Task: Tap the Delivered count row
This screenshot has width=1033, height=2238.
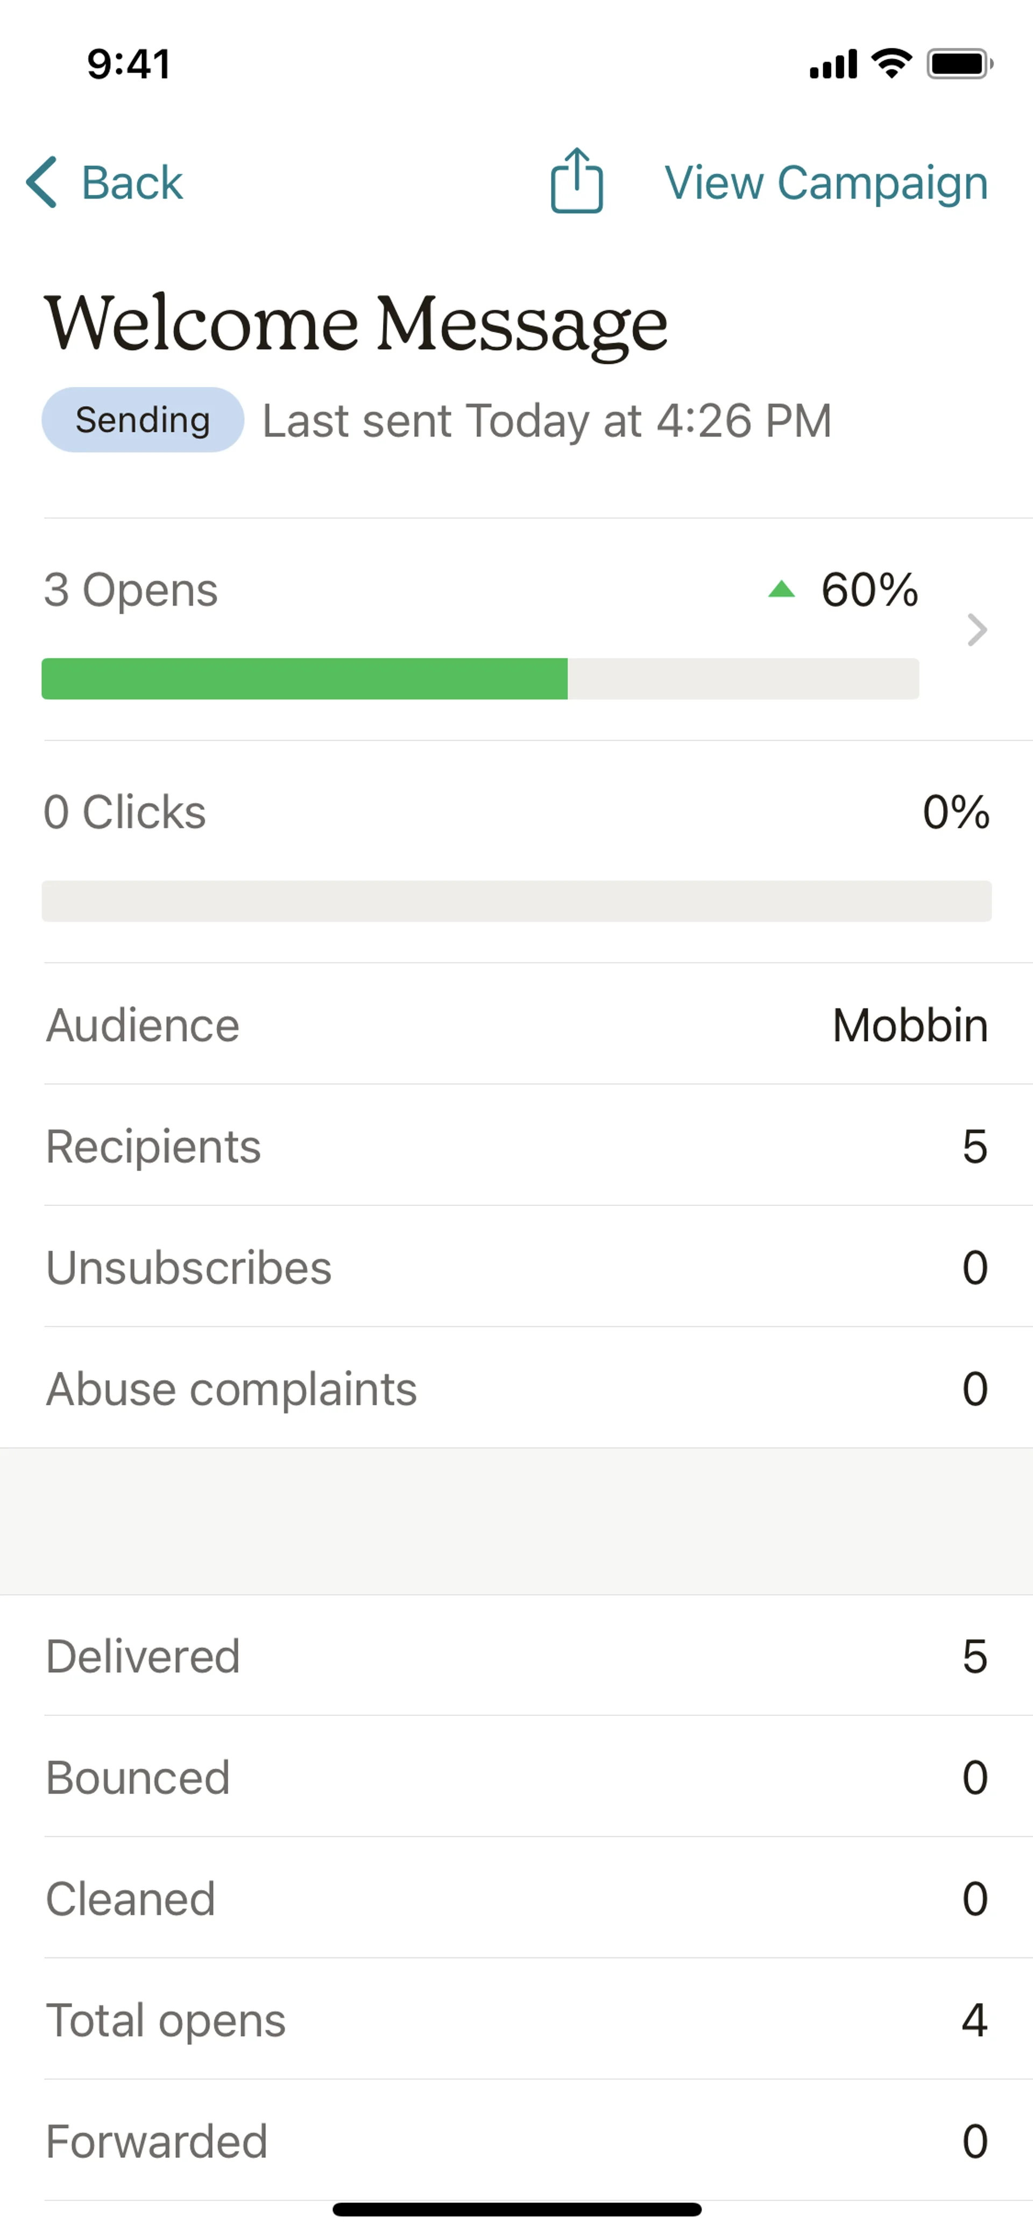Action: click(516, 1656)
